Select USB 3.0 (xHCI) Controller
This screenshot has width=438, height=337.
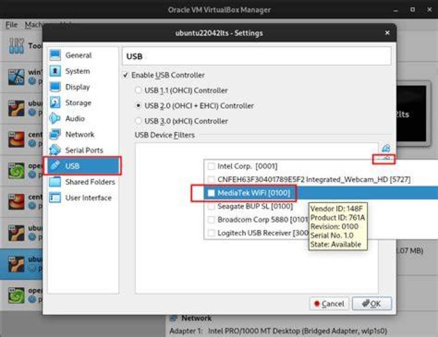coord(138,121)
